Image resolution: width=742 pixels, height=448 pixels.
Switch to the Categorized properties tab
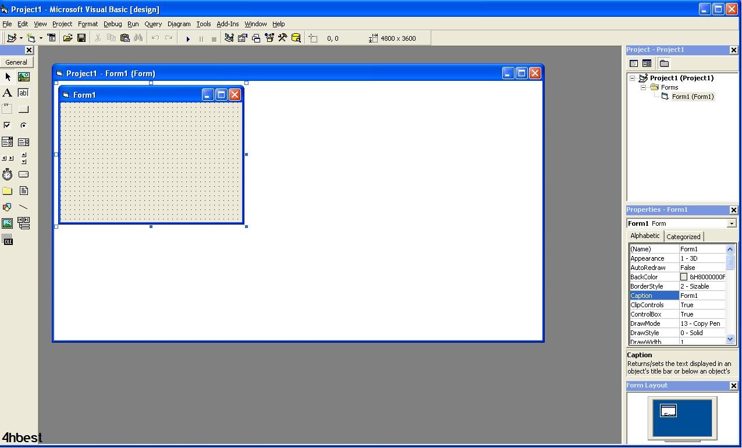click(683, 237)
